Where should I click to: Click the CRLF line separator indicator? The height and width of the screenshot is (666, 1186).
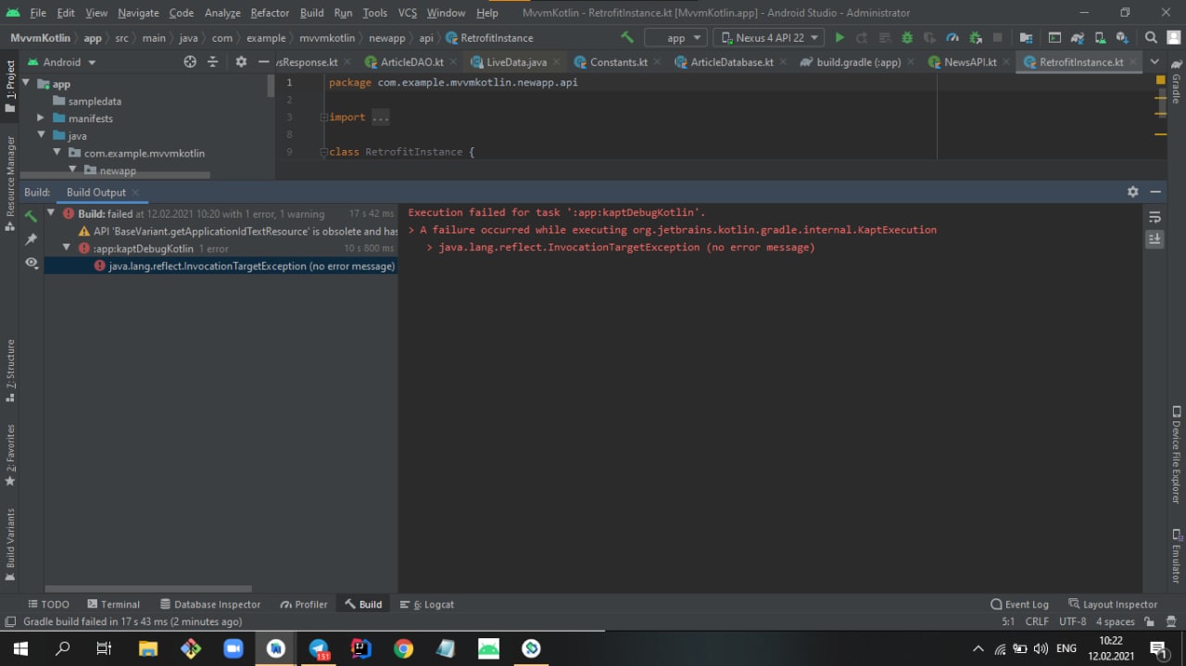click(x=1037, y=622)
